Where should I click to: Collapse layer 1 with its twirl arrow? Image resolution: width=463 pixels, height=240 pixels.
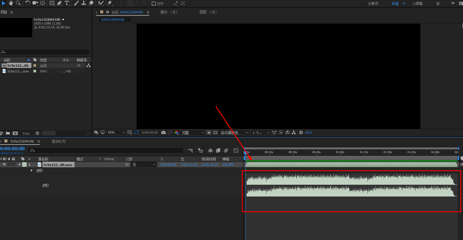click(20, 165)
